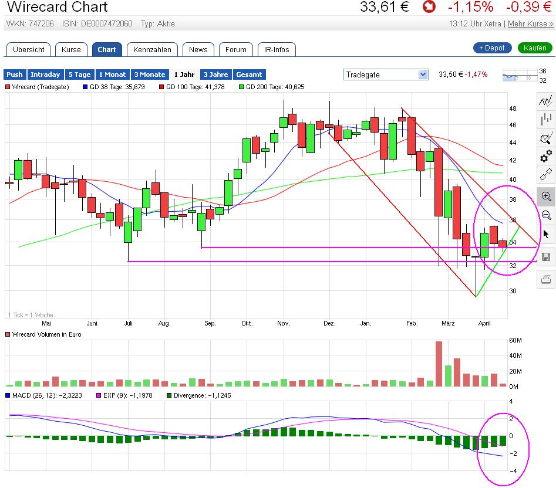556x488 pixels.
Task: Open the Kennzahlen tab
Action: point(152,50)
